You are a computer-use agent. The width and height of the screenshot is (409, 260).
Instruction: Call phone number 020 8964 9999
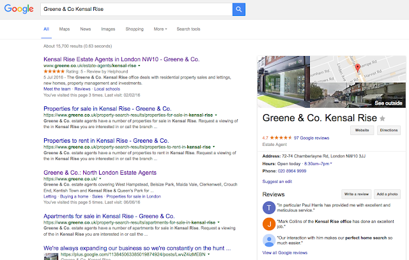tap(292, 171)
